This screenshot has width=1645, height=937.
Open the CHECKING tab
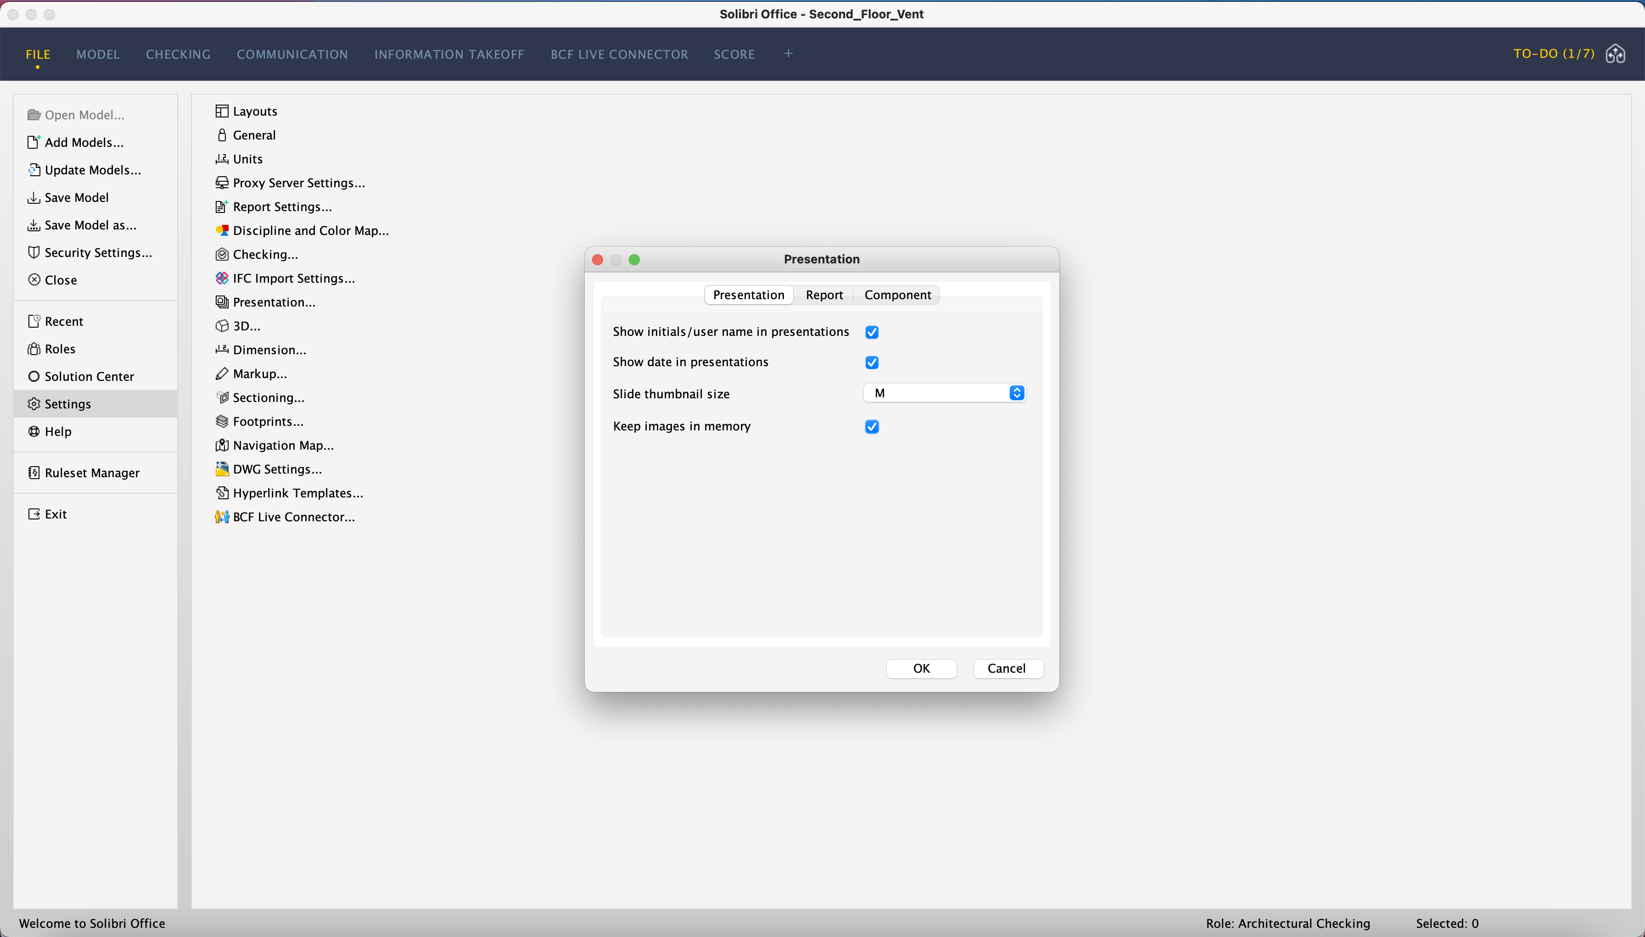click(178, 54)
